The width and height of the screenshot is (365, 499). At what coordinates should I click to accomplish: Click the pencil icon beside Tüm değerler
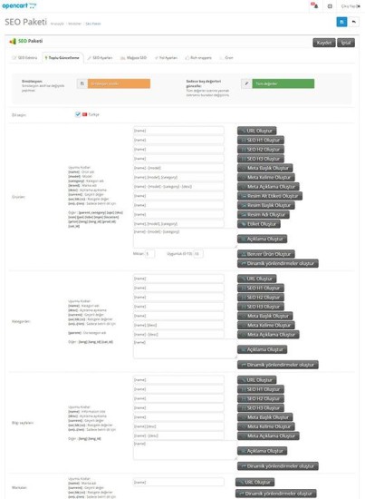[x=246, y=83]
